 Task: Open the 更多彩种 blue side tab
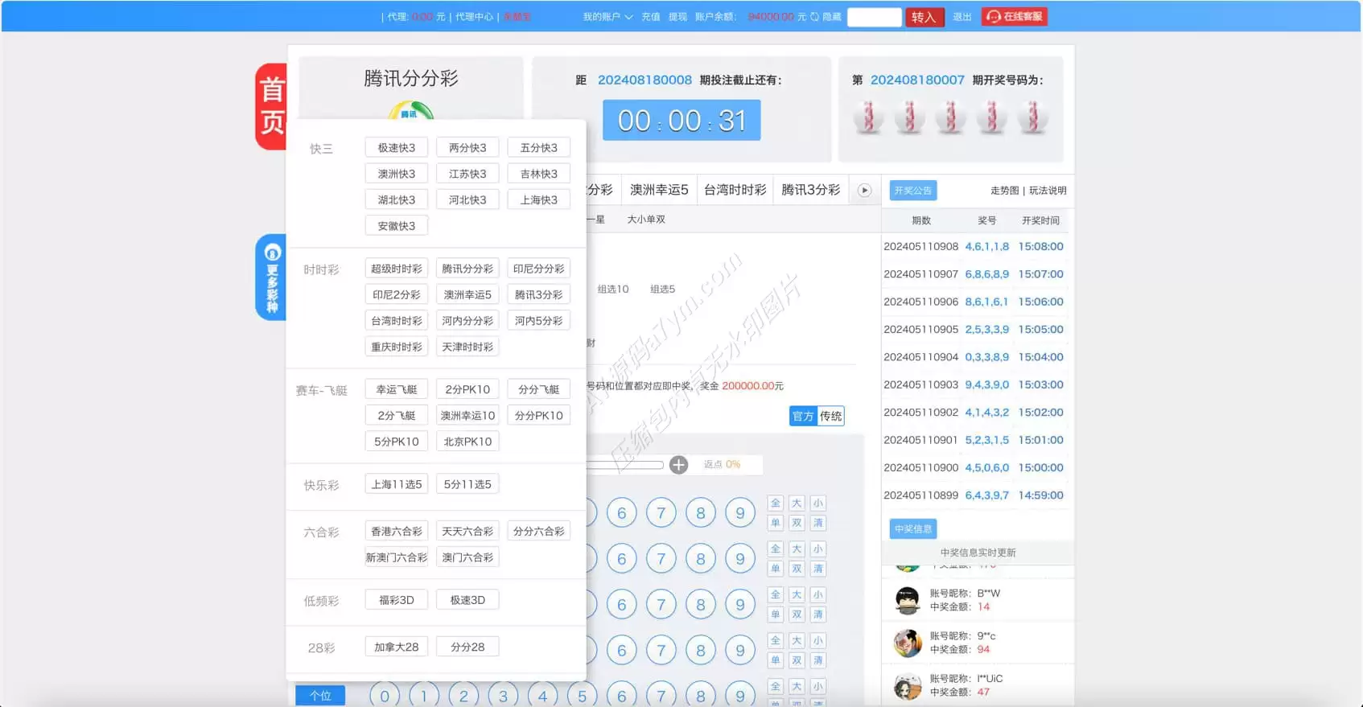[x=271, y=277]
